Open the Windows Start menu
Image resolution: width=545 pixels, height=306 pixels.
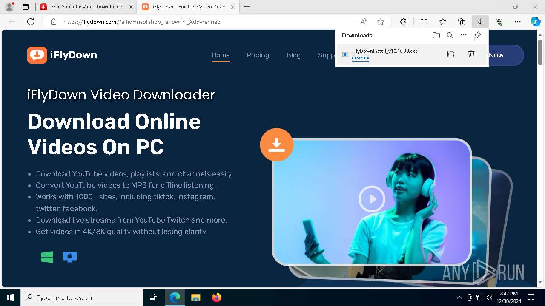pos(10,297)
